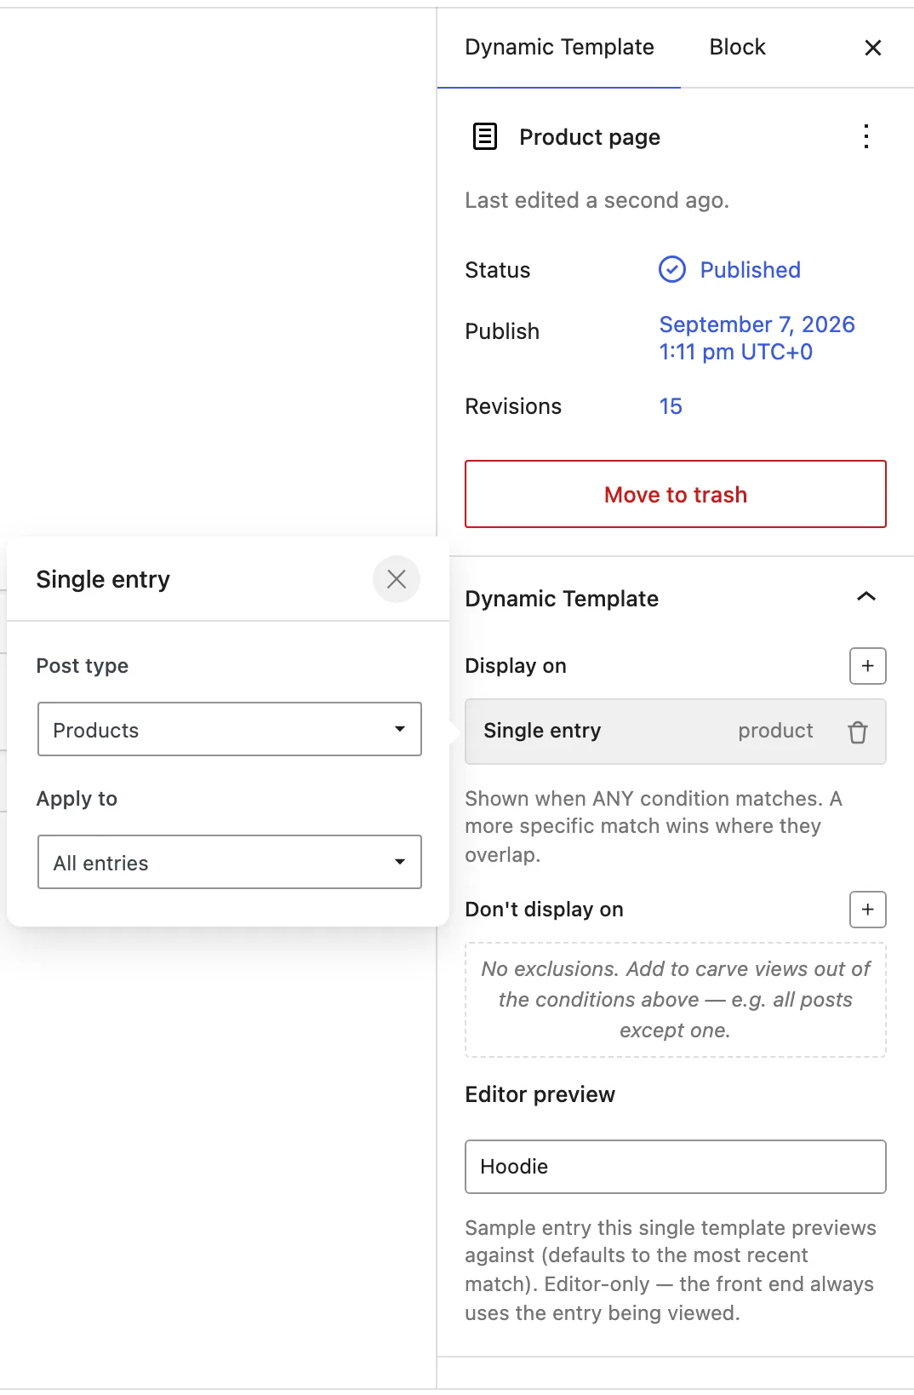Click the 'Display on' label
The image size is (914, 1395).
[516, 666]
